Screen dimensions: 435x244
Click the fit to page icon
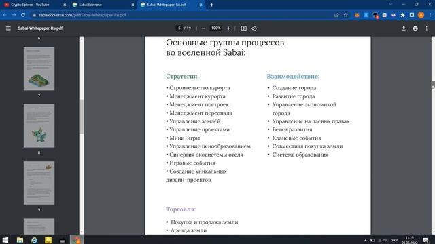[x=243, y=28]
